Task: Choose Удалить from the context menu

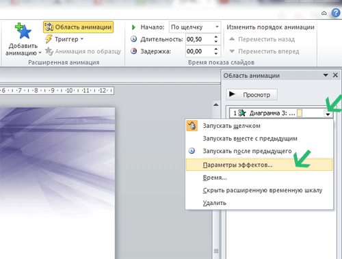Action: point(259,203)
